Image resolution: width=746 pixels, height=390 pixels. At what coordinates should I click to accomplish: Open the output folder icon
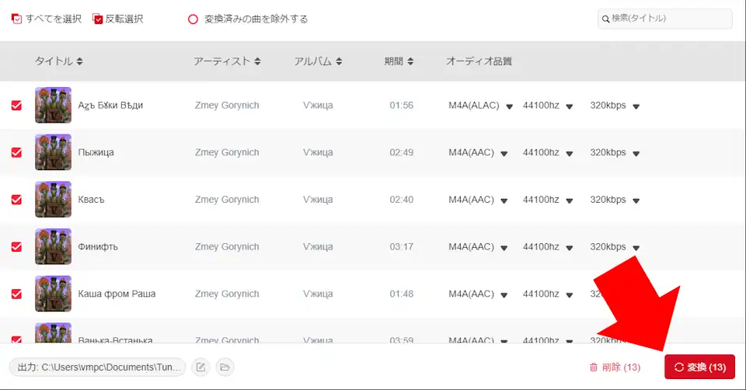pos(224,367)
